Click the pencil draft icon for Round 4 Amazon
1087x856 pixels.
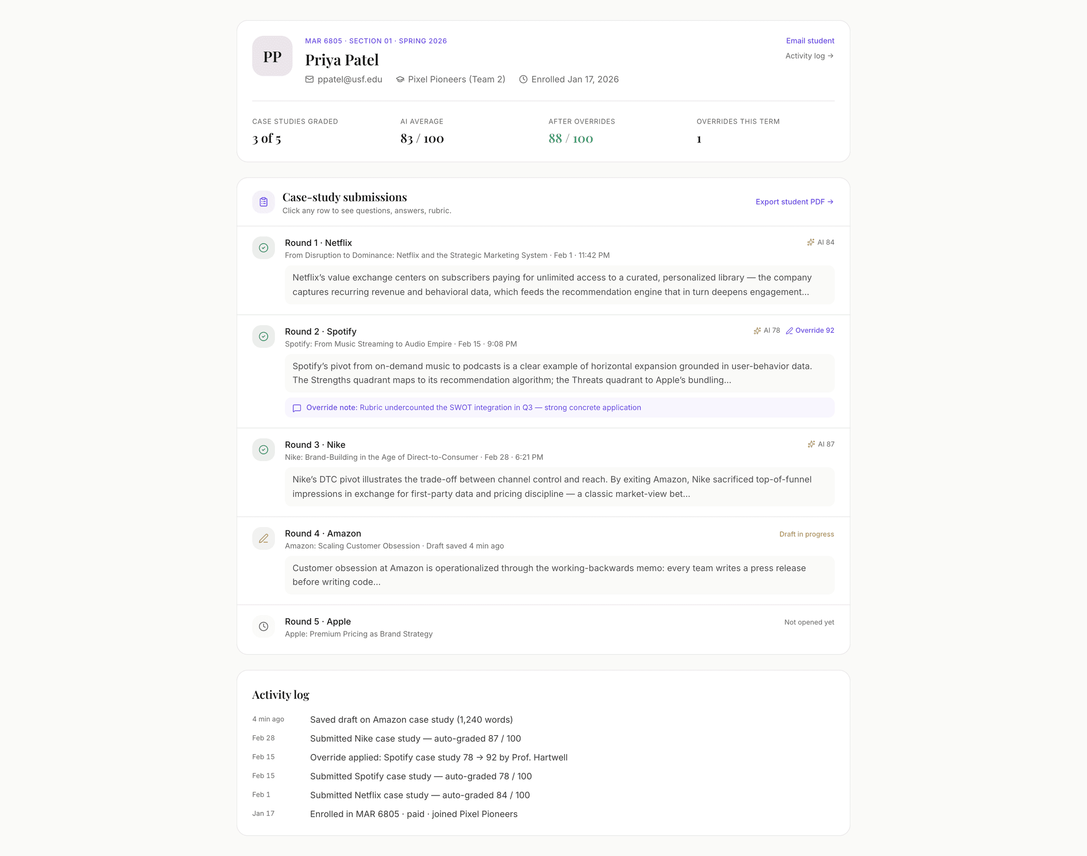pos(264,538)
